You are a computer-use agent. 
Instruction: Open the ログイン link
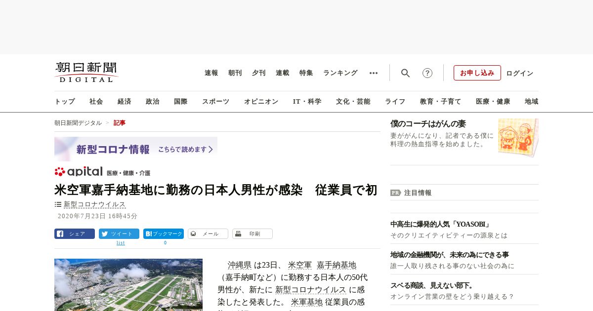point(520,73)
